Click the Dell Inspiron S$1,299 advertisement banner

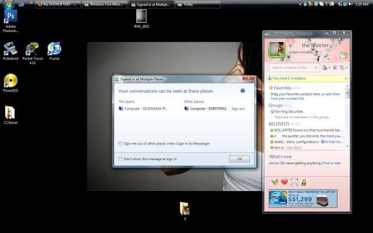click(x=303, y=199)
